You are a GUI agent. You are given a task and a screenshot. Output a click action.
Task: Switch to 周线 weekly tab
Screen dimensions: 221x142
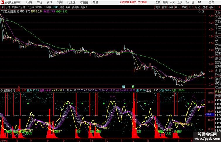pyautogui.click(x=62, y=7)
